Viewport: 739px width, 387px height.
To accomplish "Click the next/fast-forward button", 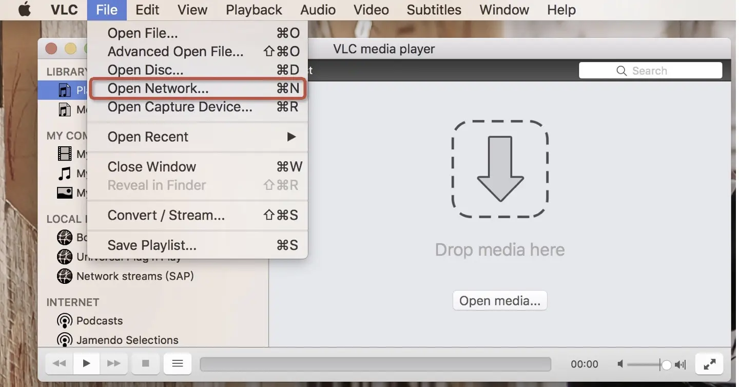I will coord(113,363).
